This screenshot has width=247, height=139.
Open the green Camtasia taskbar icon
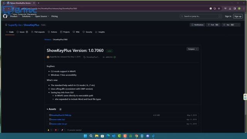point(119,136)
